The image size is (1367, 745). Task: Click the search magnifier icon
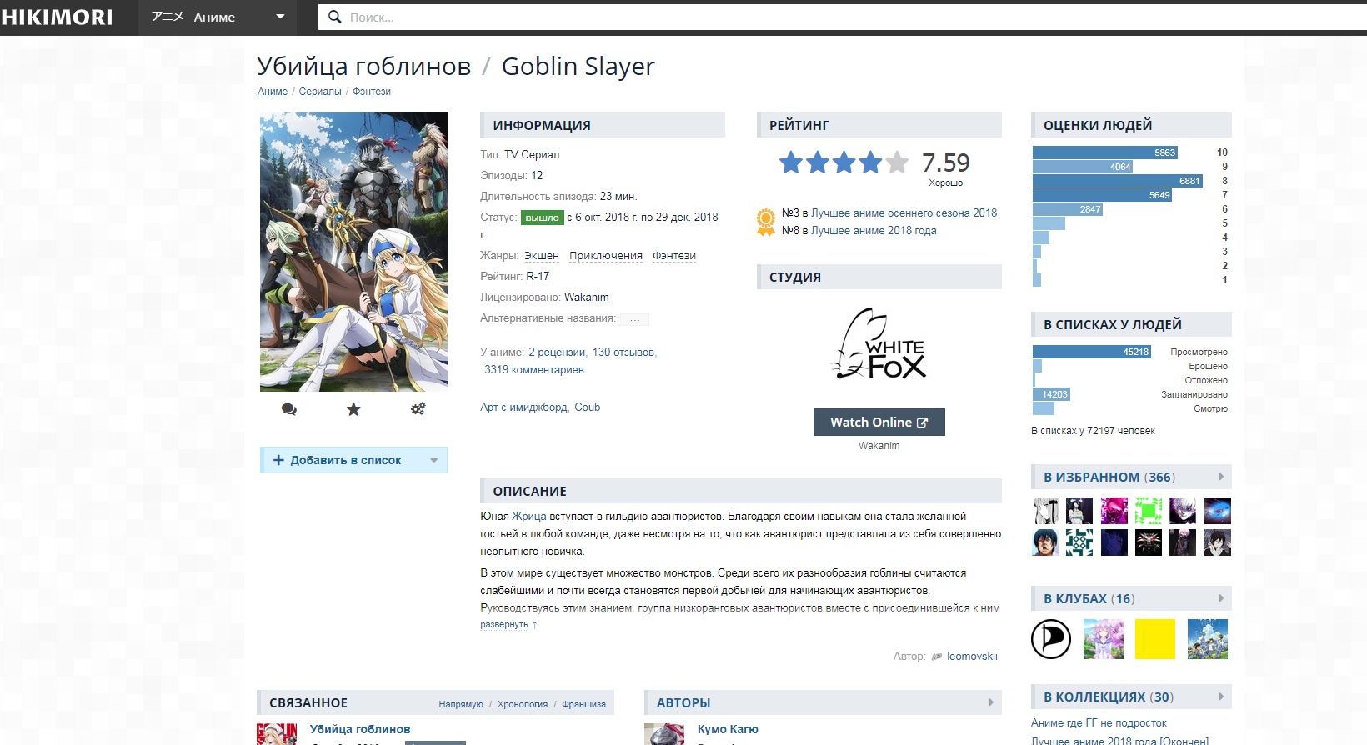tap(334, 17)
